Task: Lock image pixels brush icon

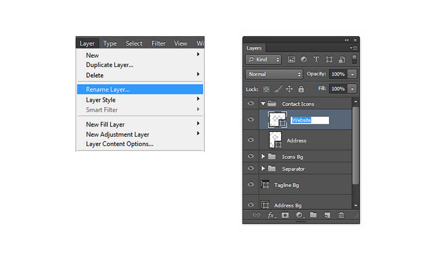Action: [278, 89]
